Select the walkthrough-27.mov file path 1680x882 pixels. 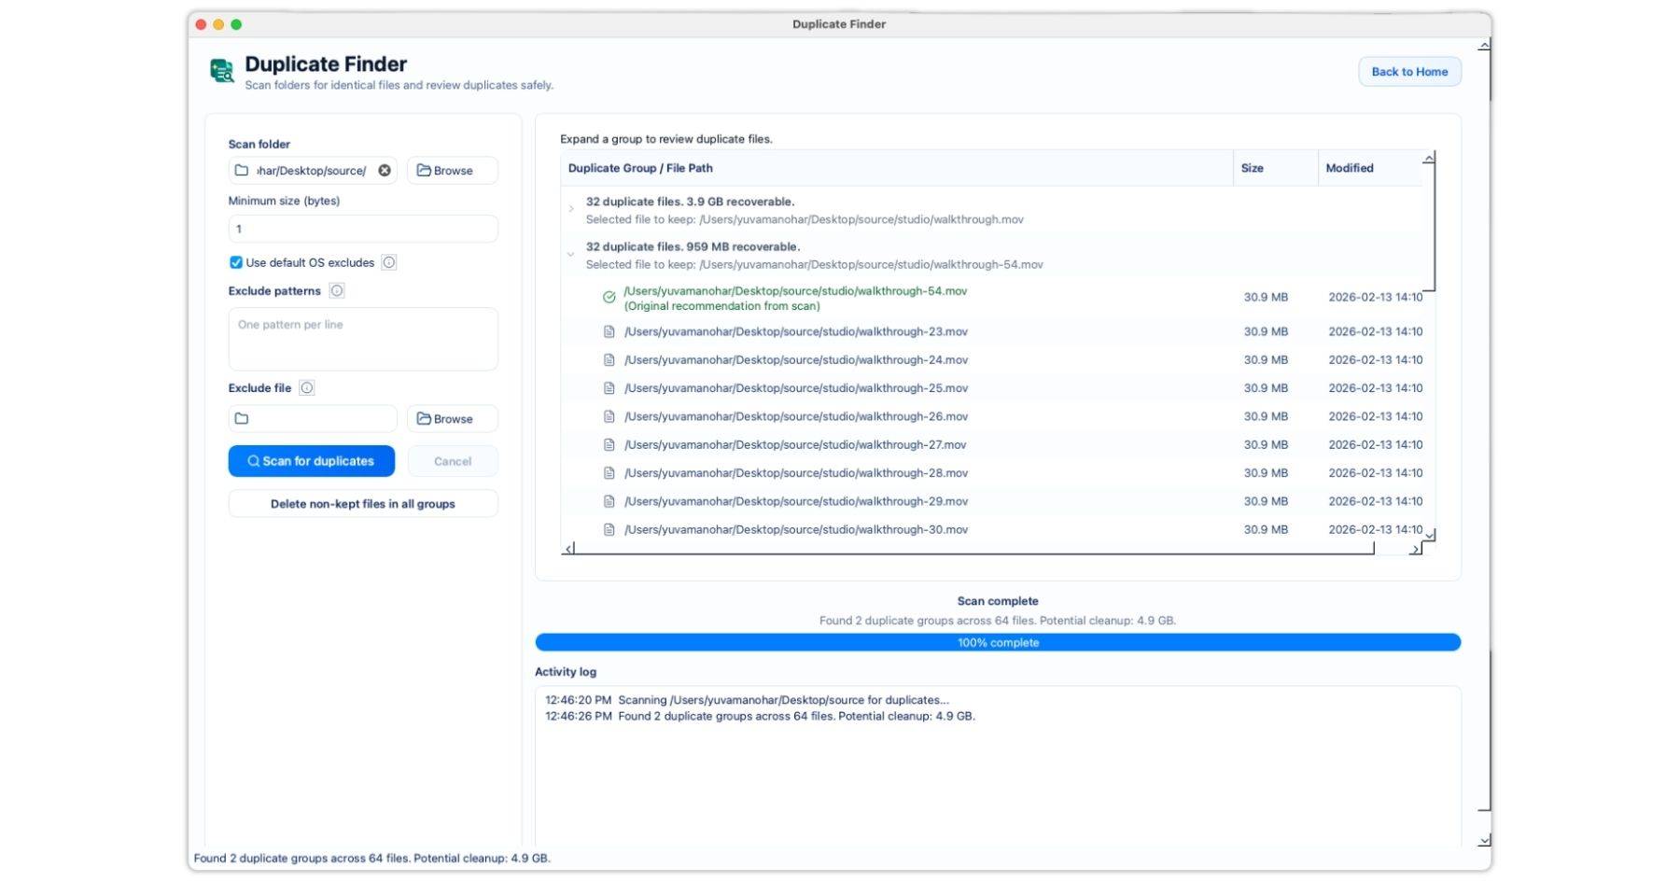pos(795,444)
